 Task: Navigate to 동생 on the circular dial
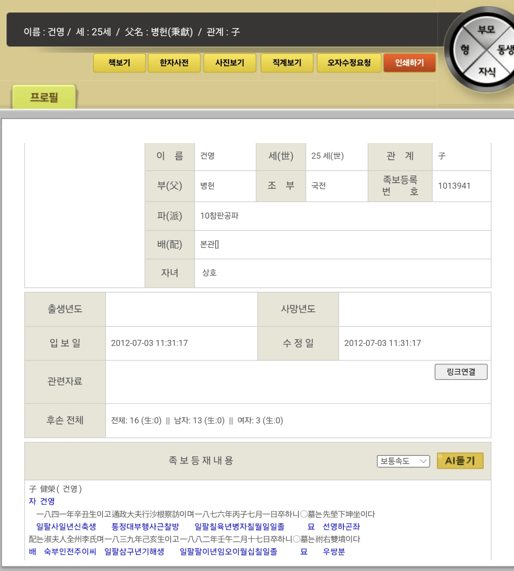(506, 50)
